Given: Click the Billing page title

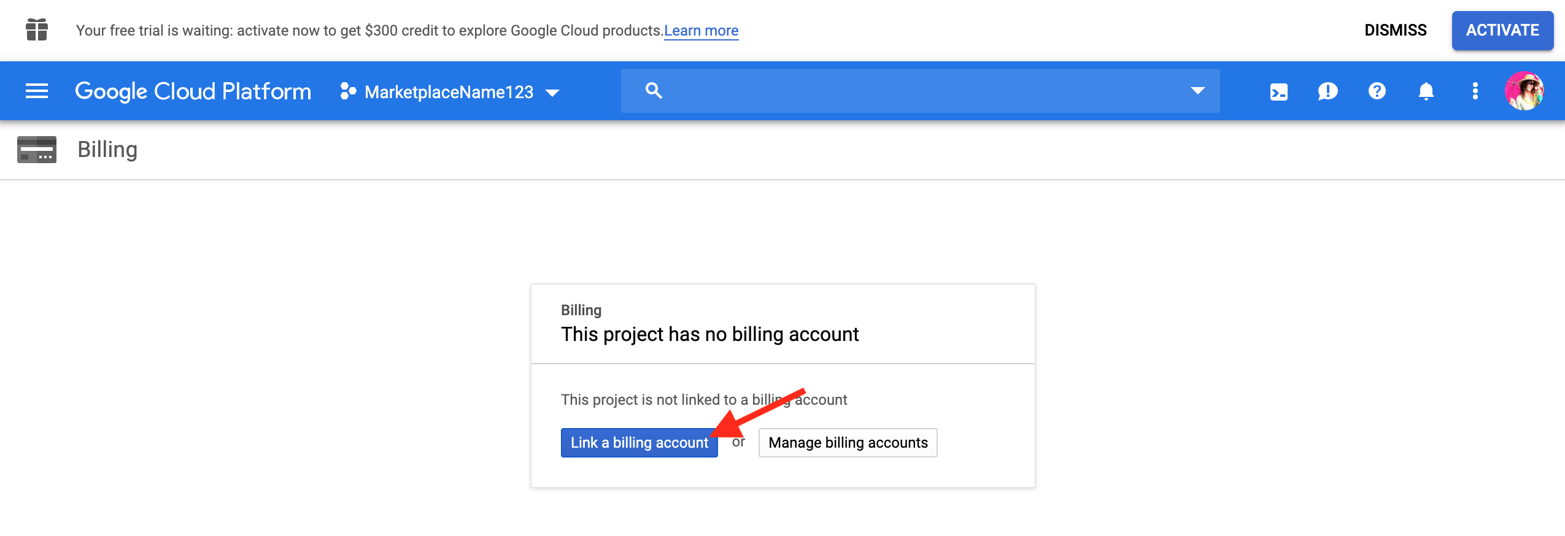Looking at the screenshot, I should pyautogui.click(x=107, y=150).
